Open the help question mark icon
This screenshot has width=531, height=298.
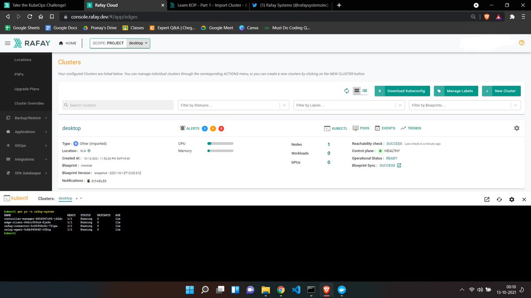click(521, 43)
